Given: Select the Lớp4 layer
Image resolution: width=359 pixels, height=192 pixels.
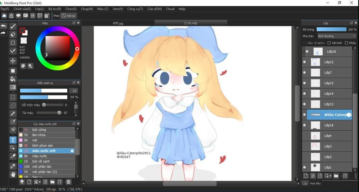Looking at the screenshot, I should point(327,136).
